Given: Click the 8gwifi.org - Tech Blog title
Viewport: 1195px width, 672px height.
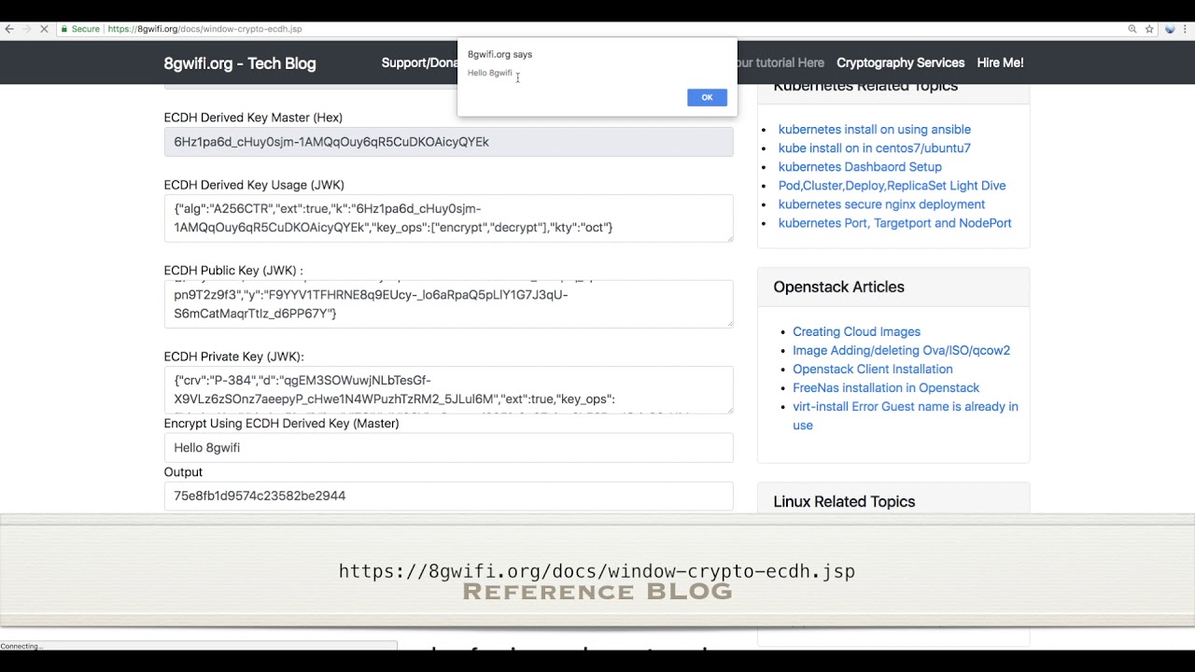Looking at the screenshot, I should click(240, 63).
